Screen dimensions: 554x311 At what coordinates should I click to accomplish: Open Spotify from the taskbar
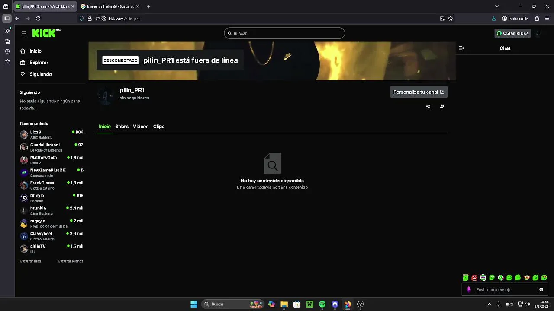[322, 304]
